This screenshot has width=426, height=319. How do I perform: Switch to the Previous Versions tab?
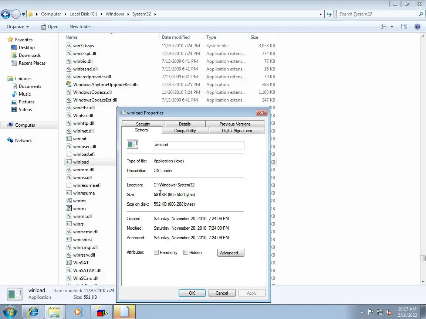235,124
